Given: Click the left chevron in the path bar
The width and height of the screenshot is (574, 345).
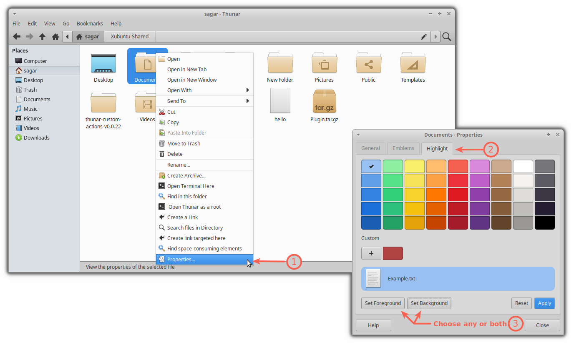Looking at the screenshot, I should (x=67, y=36).
